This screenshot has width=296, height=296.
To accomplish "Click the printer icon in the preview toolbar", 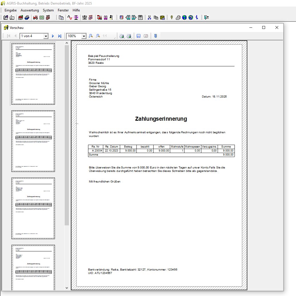I will 122,36.
